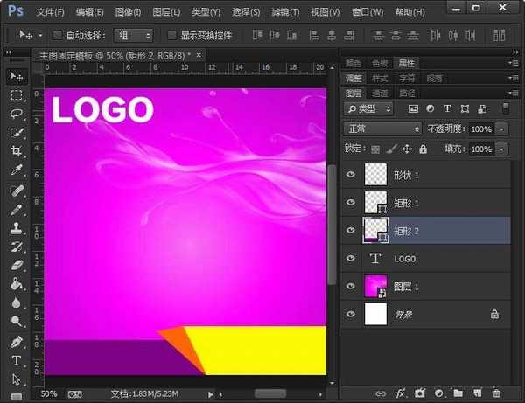The image size is (525, 403).
Task: Pick the Eyedropper tool
Action: (16, 170)
